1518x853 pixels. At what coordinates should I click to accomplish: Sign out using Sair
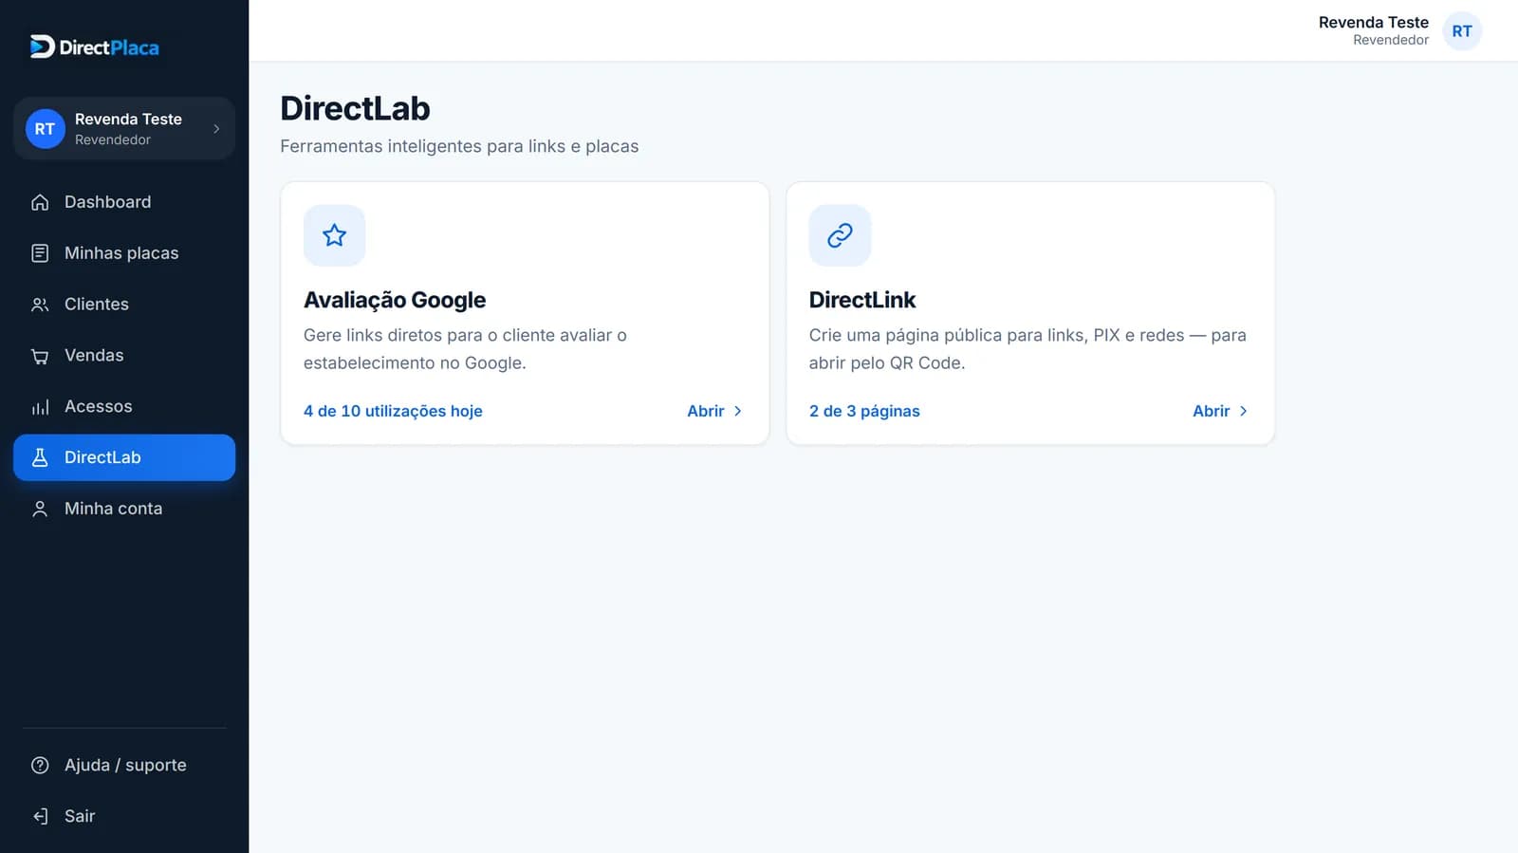tap(124, 816)
